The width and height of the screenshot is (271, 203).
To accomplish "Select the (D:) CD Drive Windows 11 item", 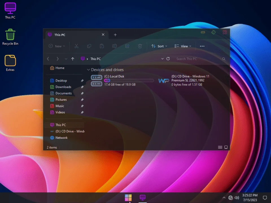I will click(x=184, y=80).
